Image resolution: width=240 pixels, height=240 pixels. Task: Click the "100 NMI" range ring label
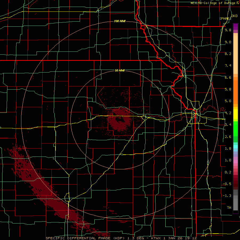pos(120,21)
